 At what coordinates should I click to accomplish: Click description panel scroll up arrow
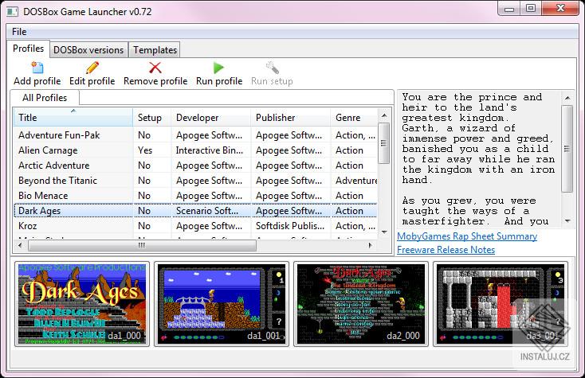click(x=567, y=98)
